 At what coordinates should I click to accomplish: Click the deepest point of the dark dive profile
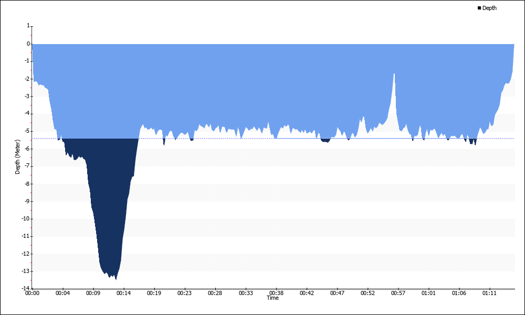[116, 279]
